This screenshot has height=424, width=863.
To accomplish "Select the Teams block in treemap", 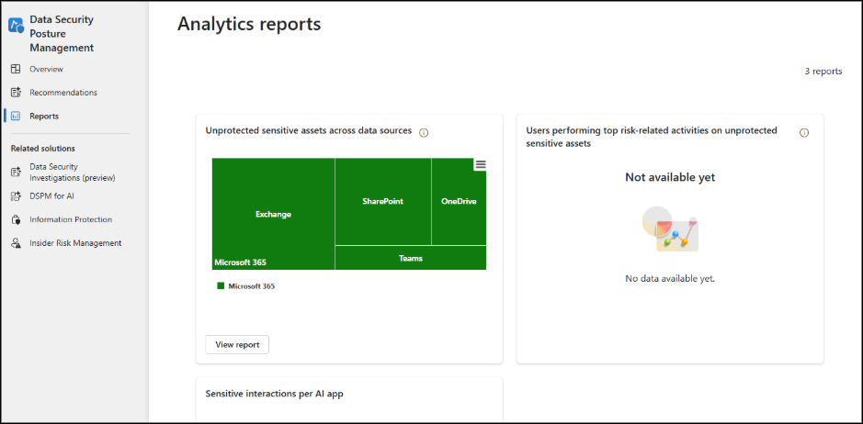I will (410, 258).
